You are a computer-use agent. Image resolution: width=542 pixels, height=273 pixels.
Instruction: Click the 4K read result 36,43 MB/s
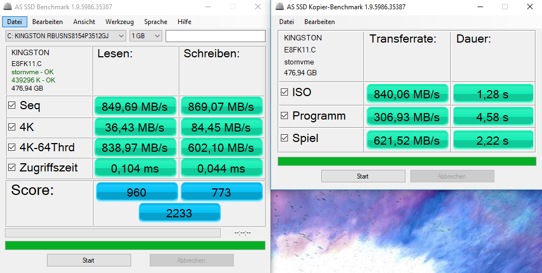click(x=135, y=127)
